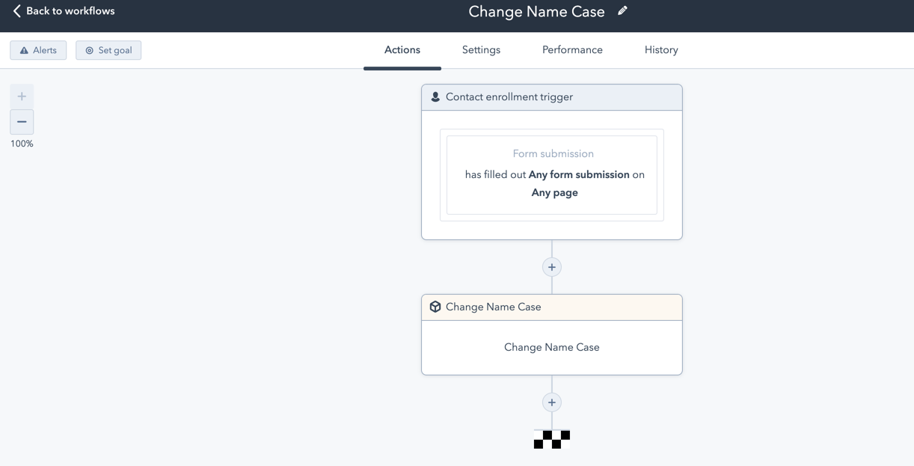
Task: Click the back chevron arrow icon
Action: [16, 11]
